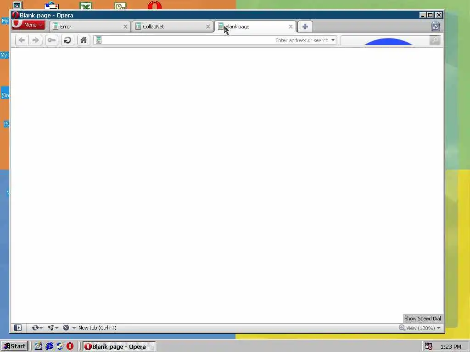470x352 pixels.
Task: Launch Internet Explorer from quick launch
Action: [49, 346]
